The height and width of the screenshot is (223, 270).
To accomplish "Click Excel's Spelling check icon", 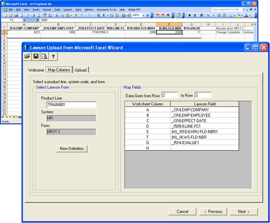I will (45, 15).
